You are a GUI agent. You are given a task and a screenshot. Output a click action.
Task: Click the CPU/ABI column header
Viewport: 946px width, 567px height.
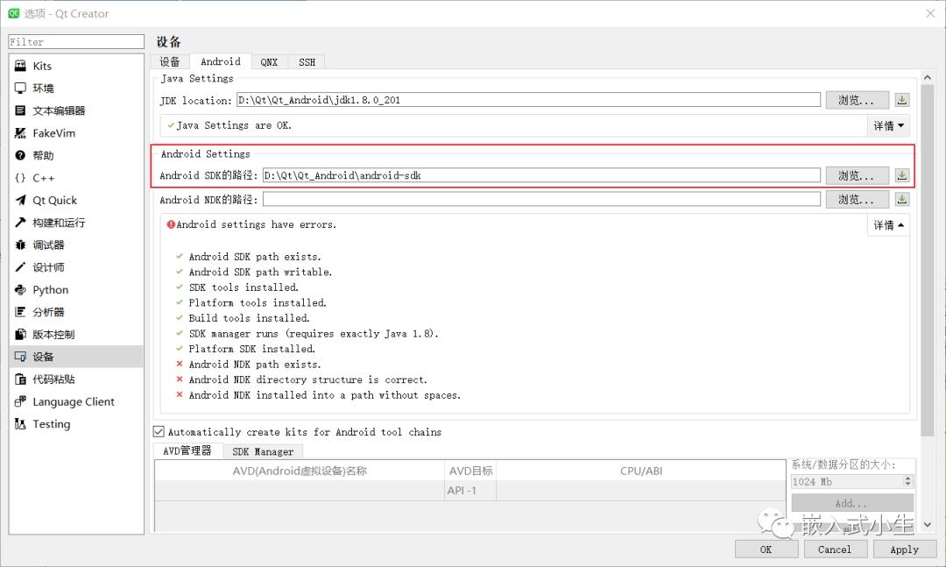coord(640,471)
